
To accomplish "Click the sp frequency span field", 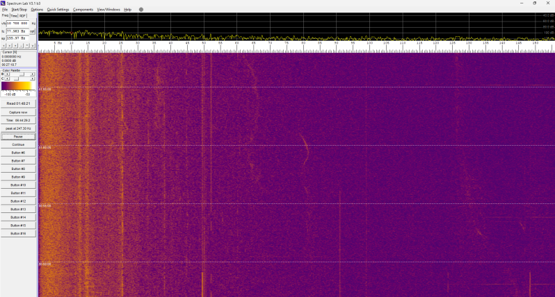I will click(x=17, y=38).
